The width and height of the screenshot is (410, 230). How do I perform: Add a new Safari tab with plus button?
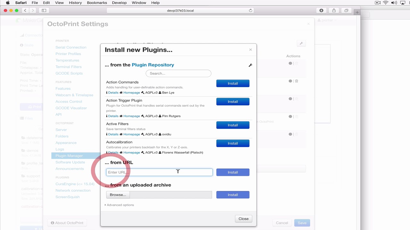[357, 12]
